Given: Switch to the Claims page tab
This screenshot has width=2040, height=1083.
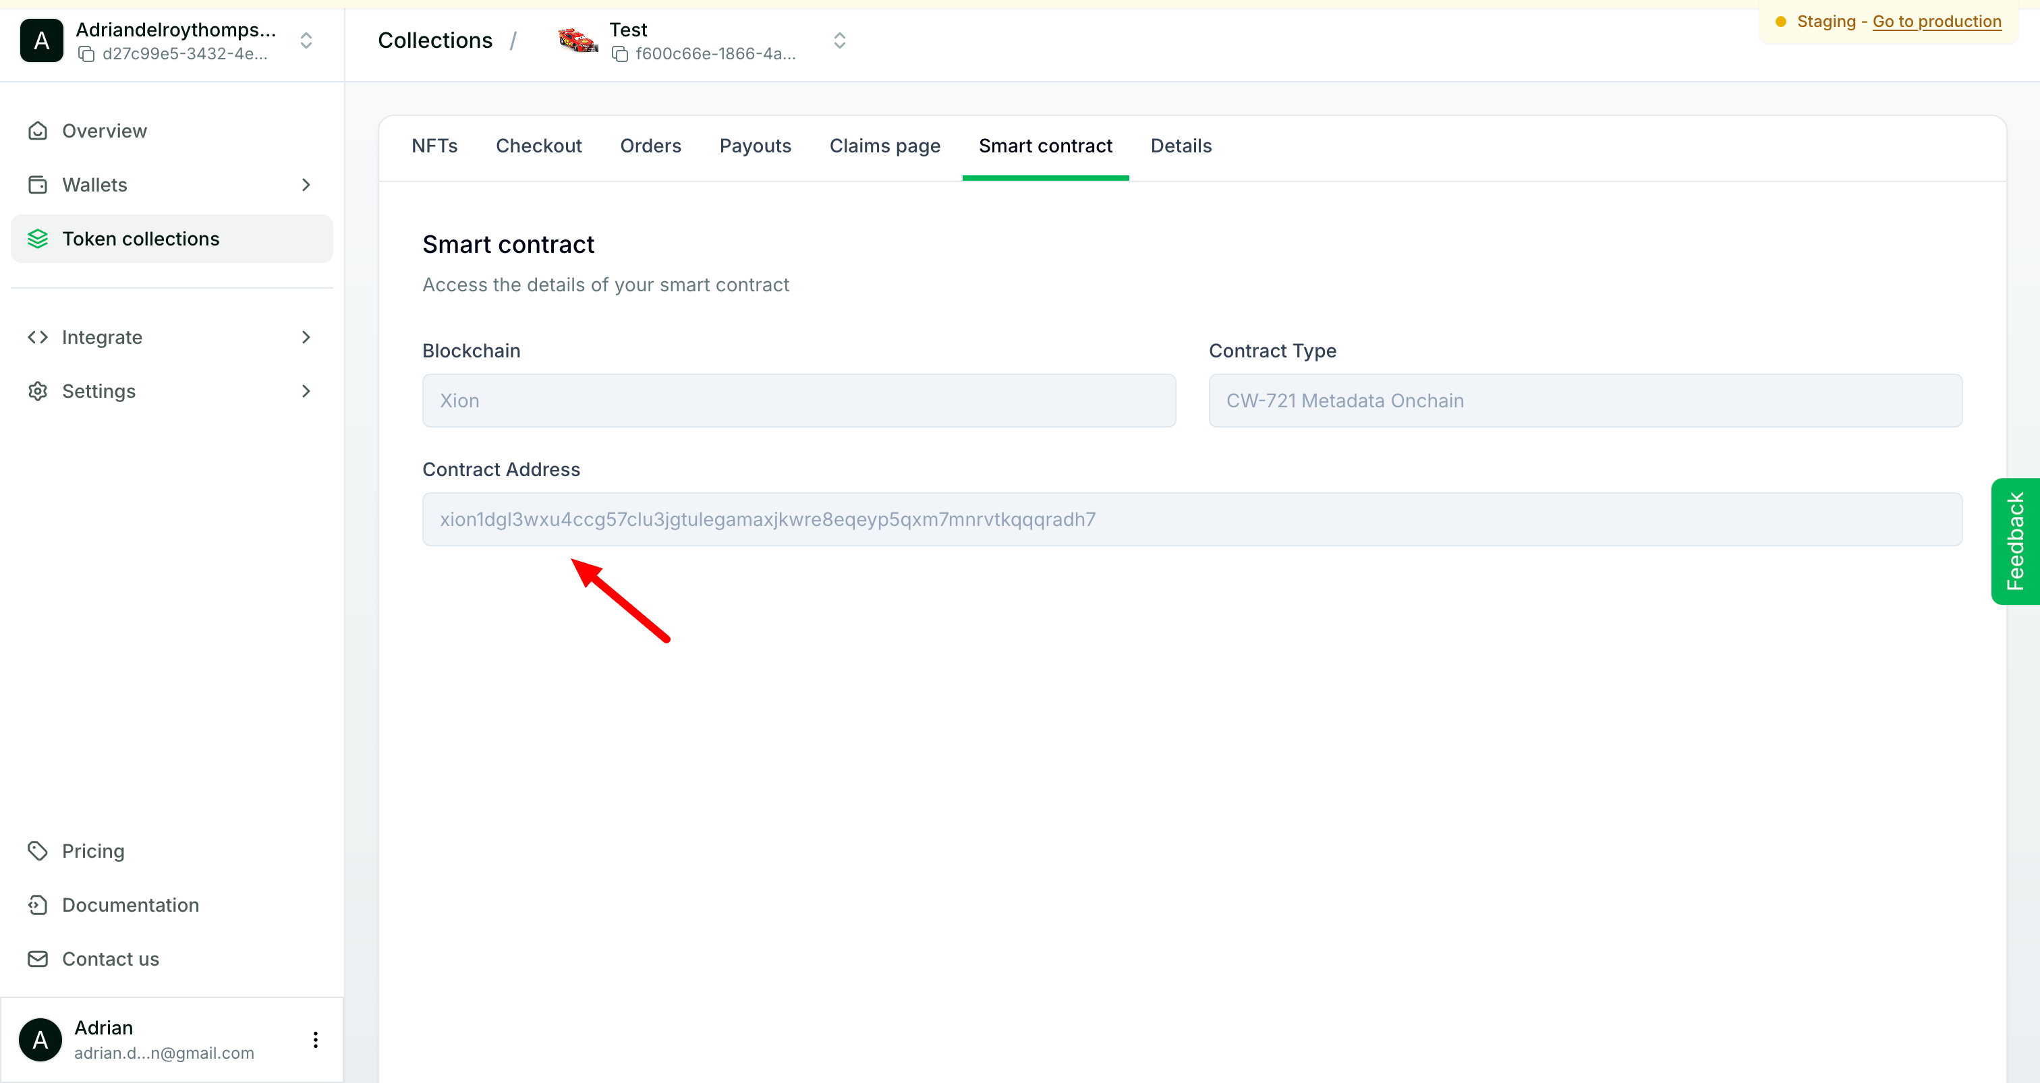Looking at the screenshot, I should tap(884, 146).
